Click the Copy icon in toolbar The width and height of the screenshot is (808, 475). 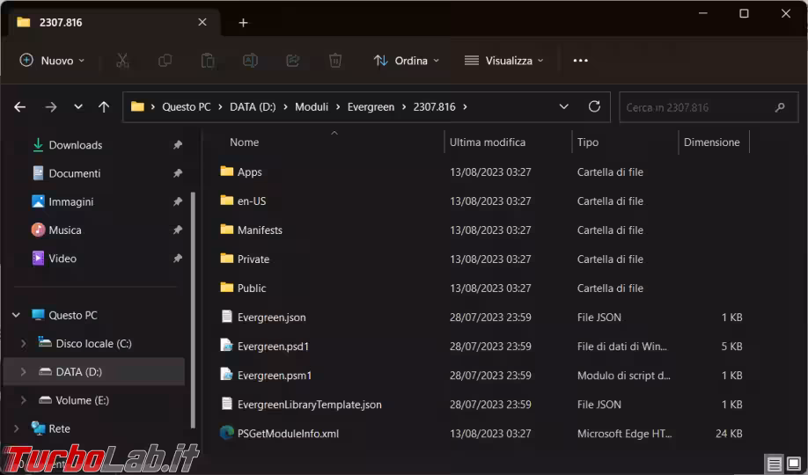coord(165,61)
